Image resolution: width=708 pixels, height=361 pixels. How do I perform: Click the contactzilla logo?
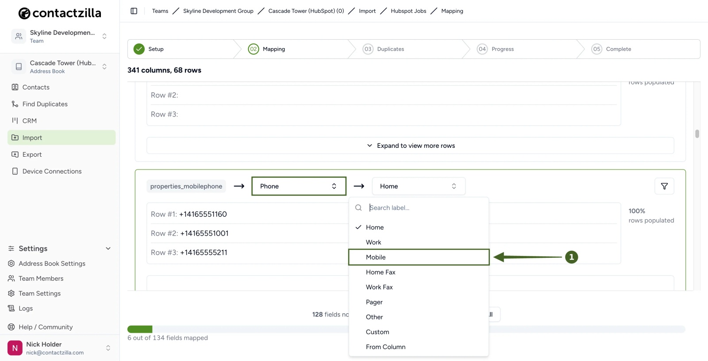pos(60,13)
